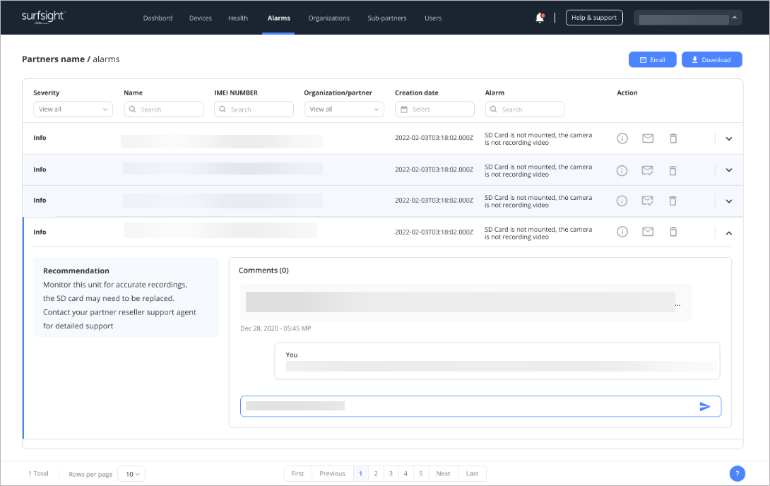Viewport: 770px width, 486px height.
Task: Select page 3 in pagination
Action: pos(391,474)
